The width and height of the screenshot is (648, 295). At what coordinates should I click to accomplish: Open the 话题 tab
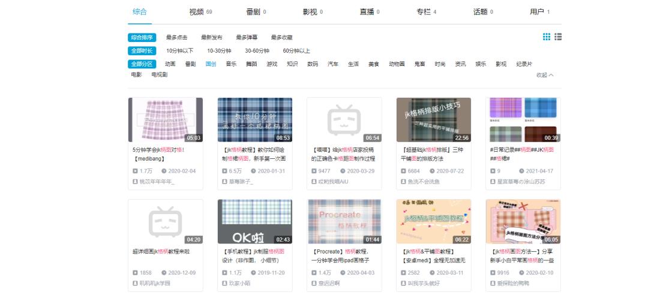[482, 12]
